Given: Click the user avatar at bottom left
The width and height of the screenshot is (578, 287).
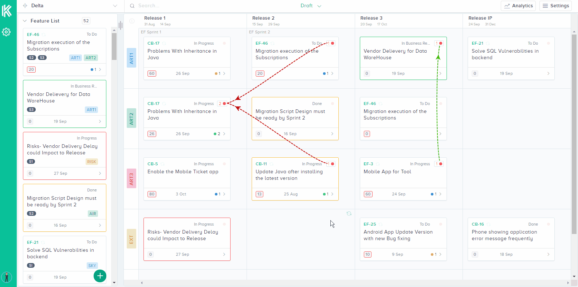Looking at the screenshot, I should click(x=7, y=277).
